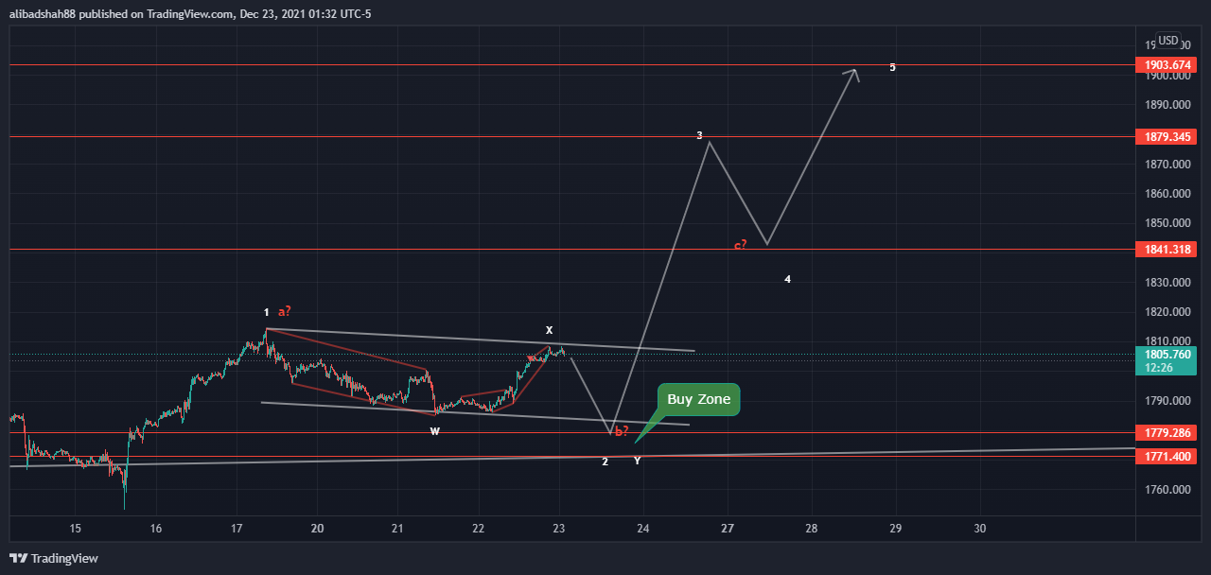The image size is (1211, 575).
Task: Select the red c? wave annotation
Action: (x=741, y=245)
